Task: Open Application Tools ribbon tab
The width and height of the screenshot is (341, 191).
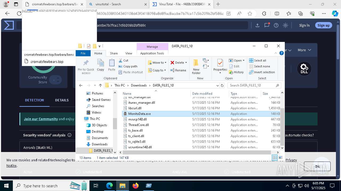Action: [x=152, y=53]
